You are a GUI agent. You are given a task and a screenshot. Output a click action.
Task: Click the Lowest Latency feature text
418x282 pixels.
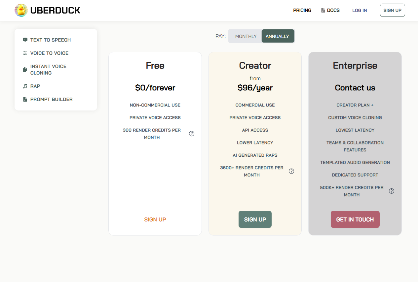point(355,130)
